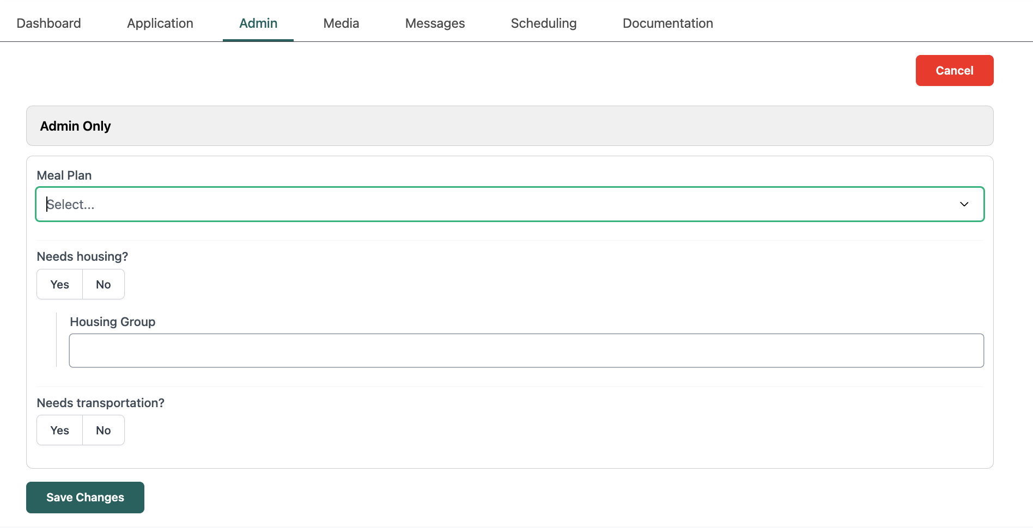1033x528 pixels.
Task: Click the Admin Only section header
Action: pos(509,126)
